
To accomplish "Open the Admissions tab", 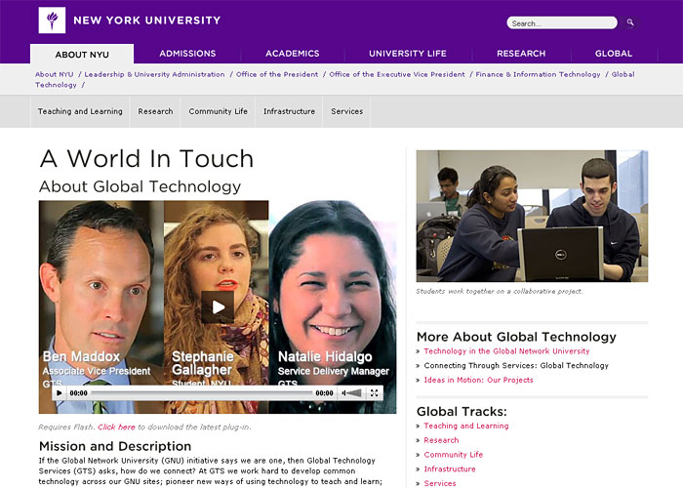I will (x=187, y=54).
